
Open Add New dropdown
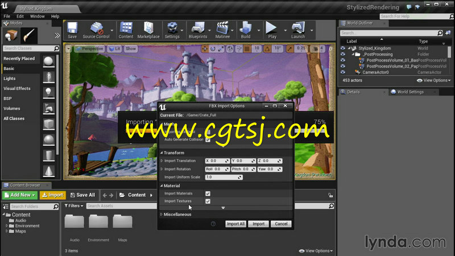[19, 195]
